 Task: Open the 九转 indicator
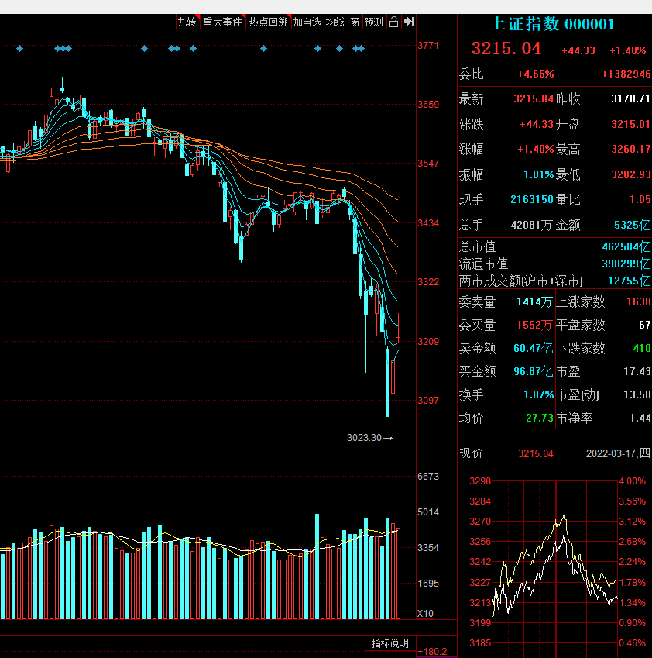187,22
